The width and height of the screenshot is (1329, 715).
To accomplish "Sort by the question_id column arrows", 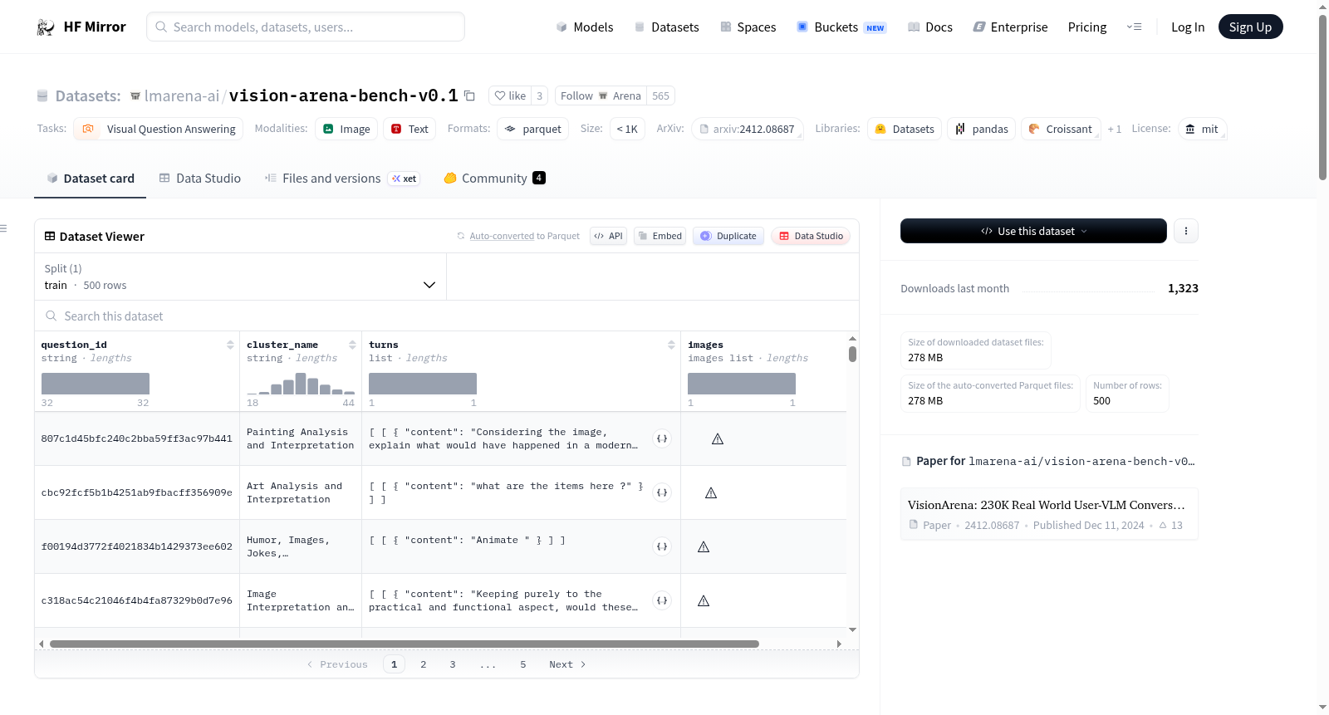I will [230, 345].
